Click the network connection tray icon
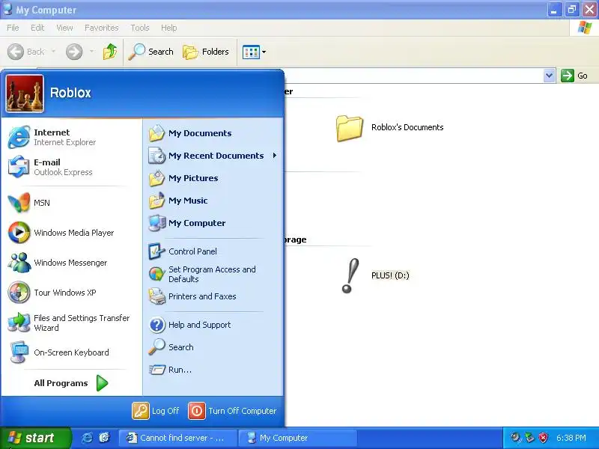Screen dimensions: 599x449 [529, 438]
